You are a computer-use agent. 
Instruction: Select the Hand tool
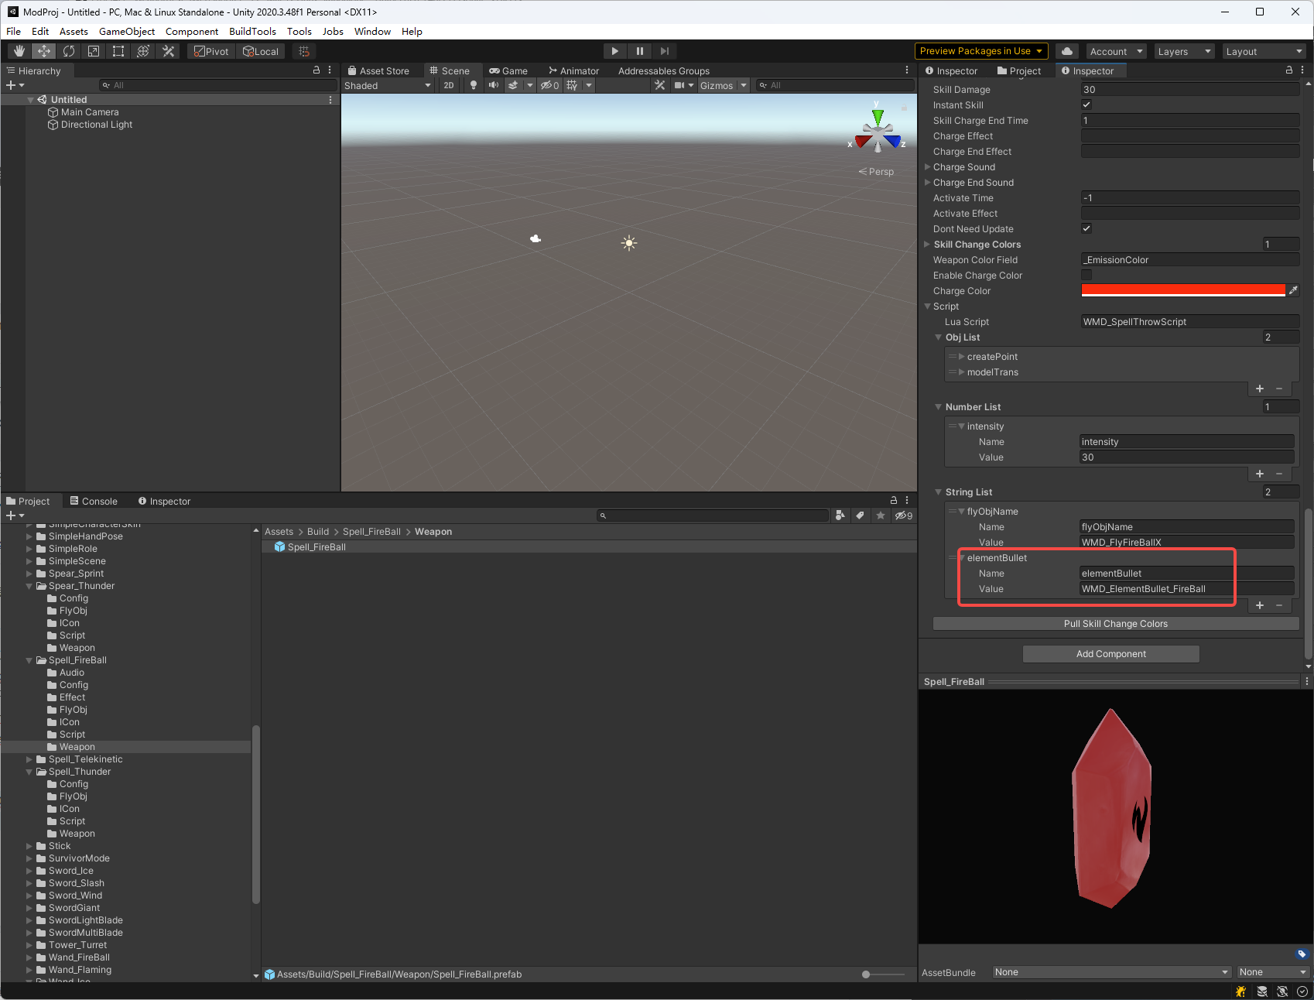[19, 51]
